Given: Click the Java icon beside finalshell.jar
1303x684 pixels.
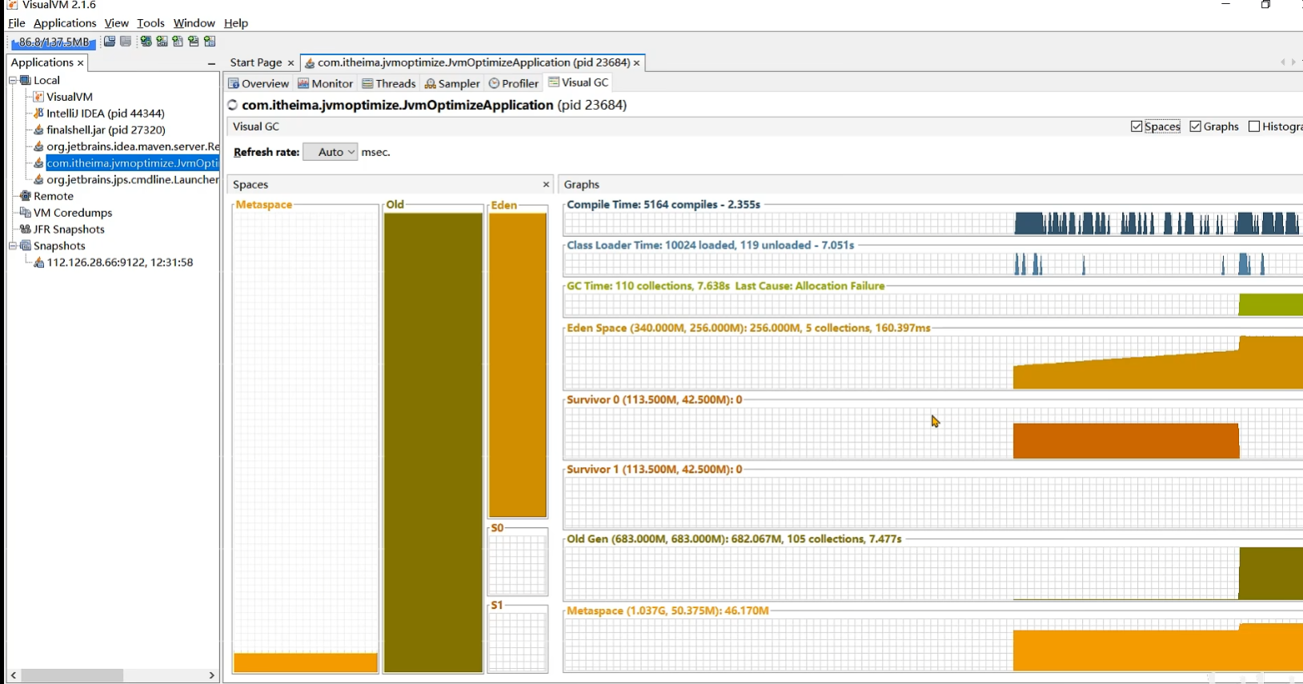Looking at the screenshot, I should click(x=38, y=130).
